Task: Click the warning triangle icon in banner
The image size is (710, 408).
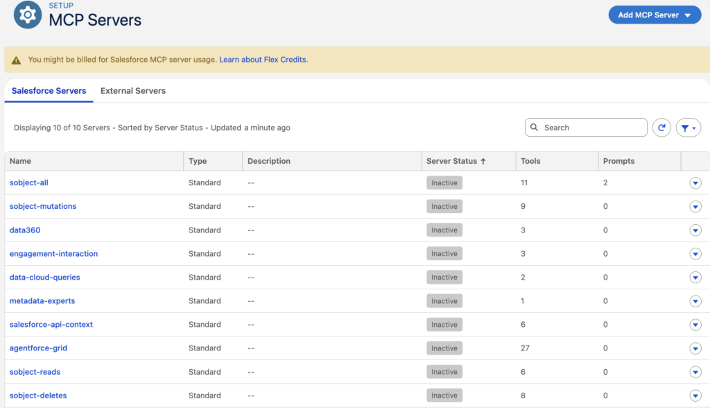Action: [x=17, y=60]
